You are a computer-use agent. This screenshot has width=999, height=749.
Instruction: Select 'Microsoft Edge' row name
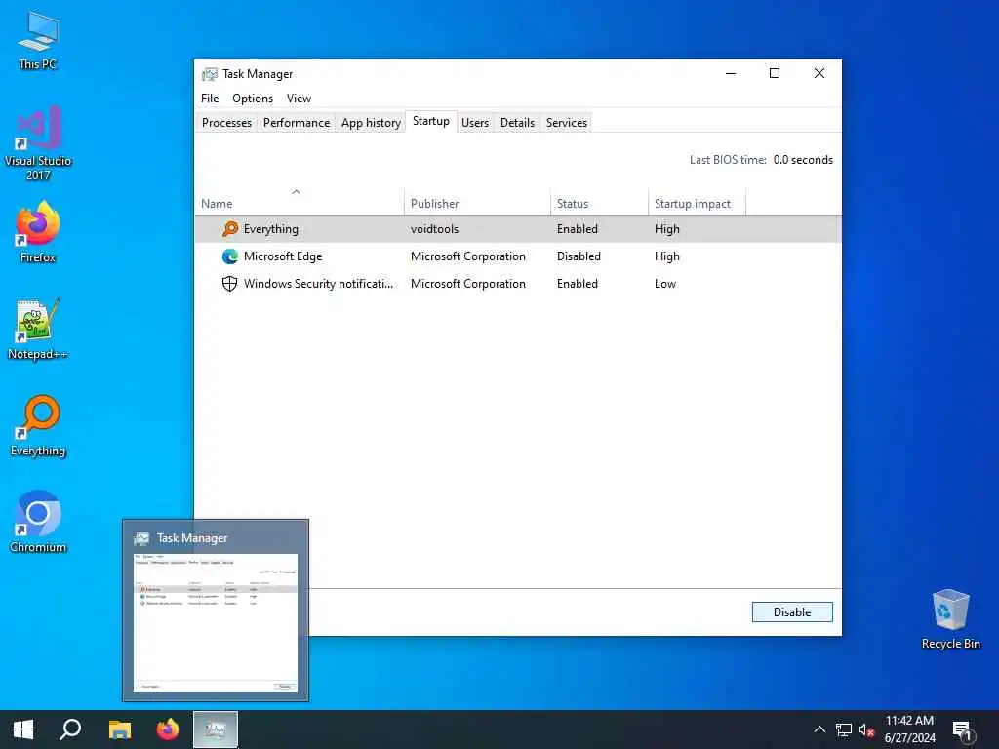point(283,256)
